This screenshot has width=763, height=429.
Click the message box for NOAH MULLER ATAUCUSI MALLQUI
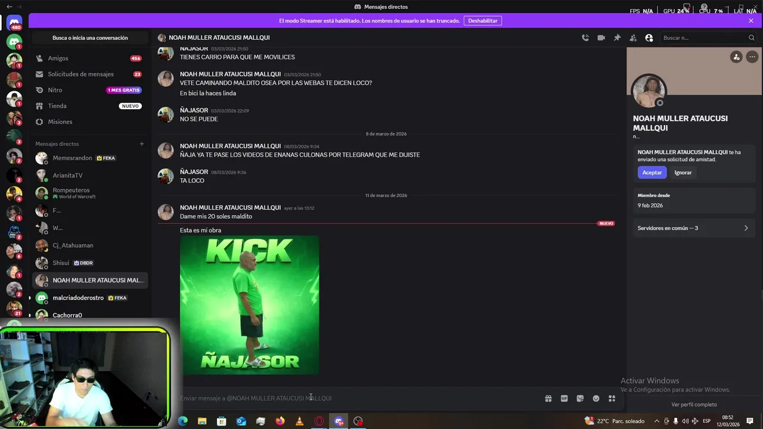pyautogui.click(x=358, y=398)
